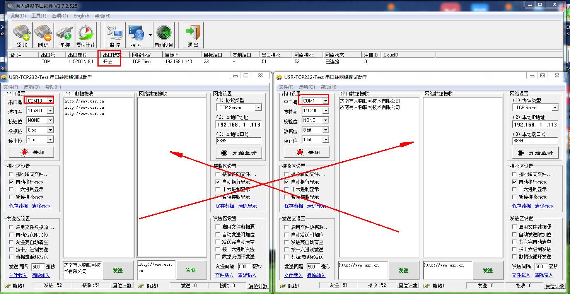The height and width of the screenshot is (294, 570).
Task: Open the right window TCP Server protocol dropdown
Action: pos(555,108)
